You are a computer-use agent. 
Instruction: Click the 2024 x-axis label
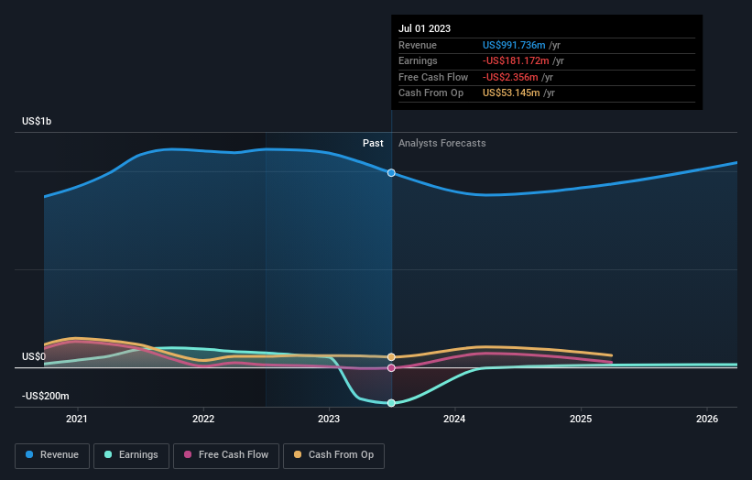[454, 419]
